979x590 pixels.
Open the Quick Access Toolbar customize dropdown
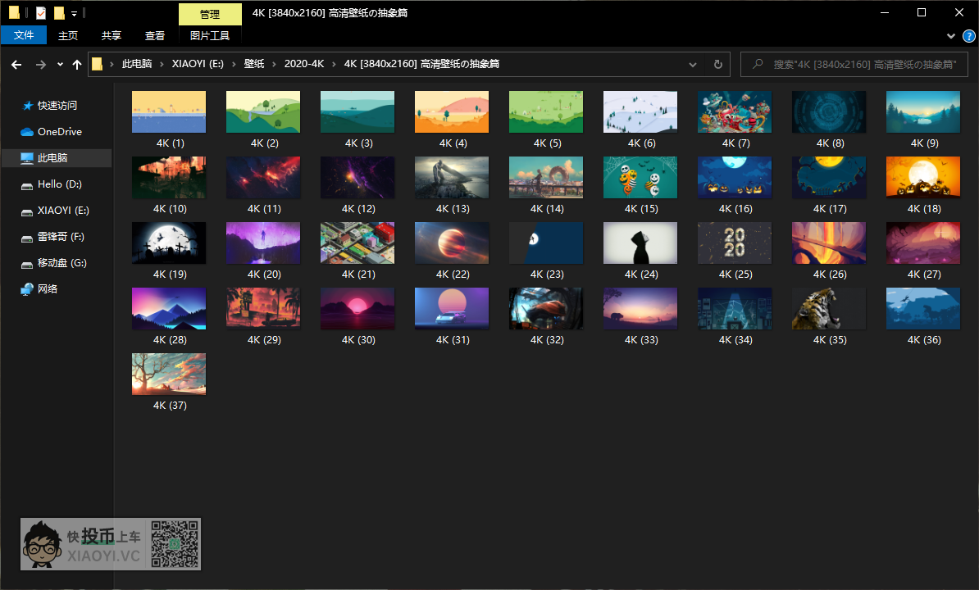[x=75, y=13]
